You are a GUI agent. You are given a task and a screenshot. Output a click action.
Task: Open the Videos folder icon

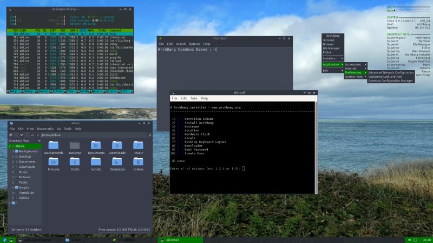(x=138, y=161)
